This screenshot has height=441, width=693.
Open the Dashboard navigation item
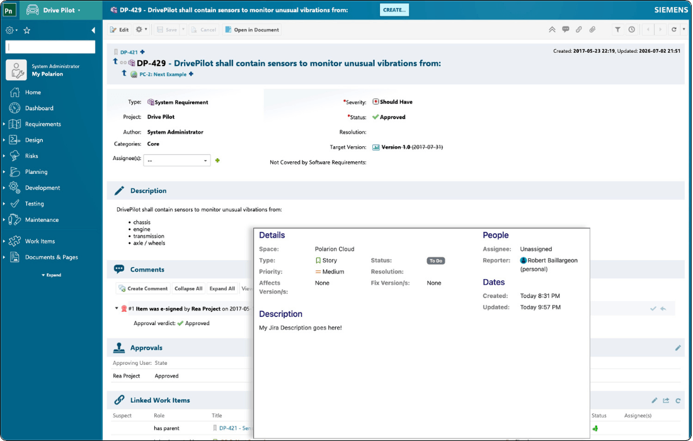(39, 108)
